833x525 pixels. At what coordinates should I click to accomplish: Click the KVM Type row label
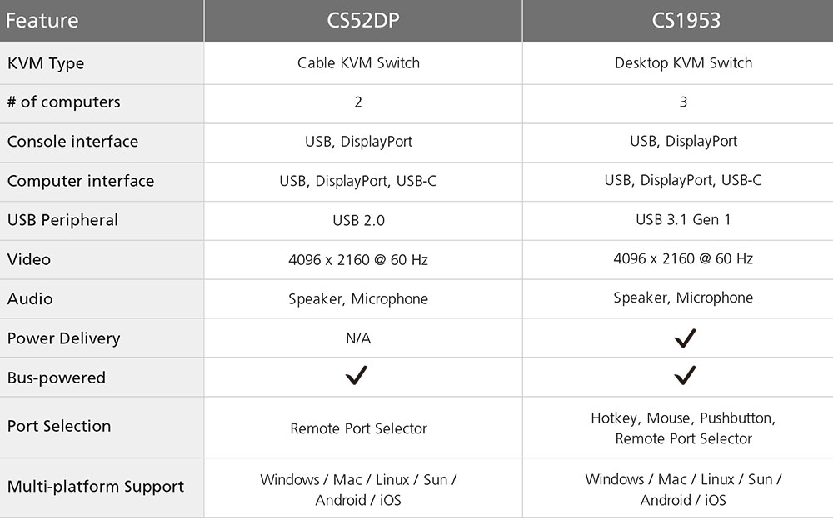pos(46,63)
